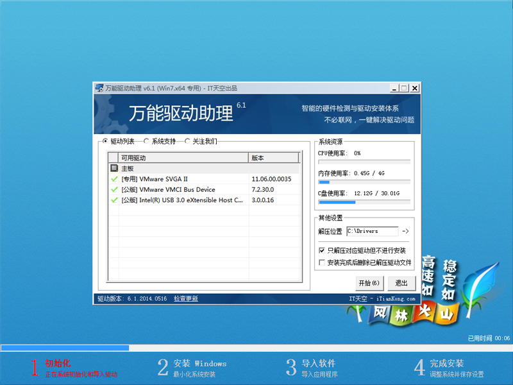
Task: Close the 万能驱动助理 window
Action: (414, 88)
